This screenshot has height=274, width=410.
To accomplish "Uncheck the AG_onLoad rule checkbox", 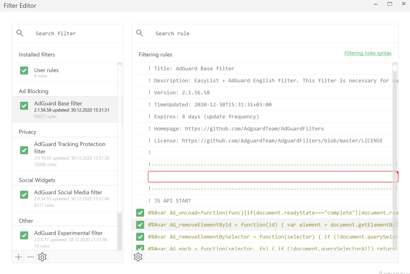I will click(x=140, y=213).
